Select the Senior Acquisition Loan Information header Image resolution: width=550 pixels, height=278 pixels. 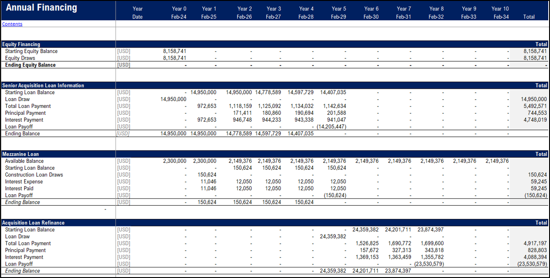pos(43,86)
